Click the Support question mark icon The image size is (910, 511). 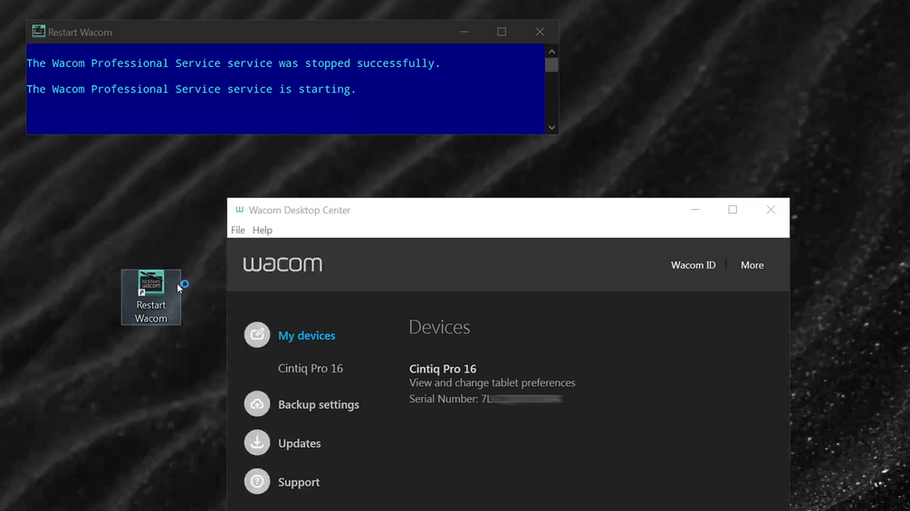click(257, 481)
